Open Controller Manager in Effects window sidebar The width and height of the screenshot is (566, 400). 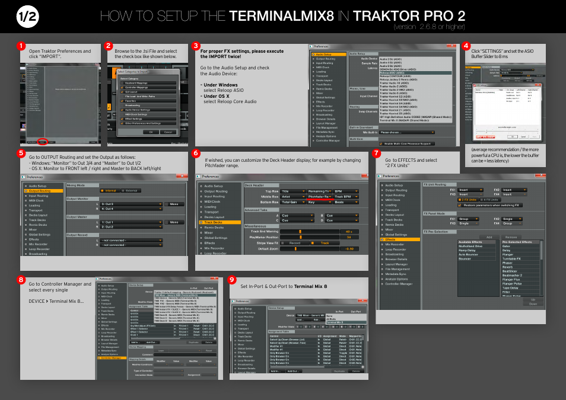click(400, 284)
